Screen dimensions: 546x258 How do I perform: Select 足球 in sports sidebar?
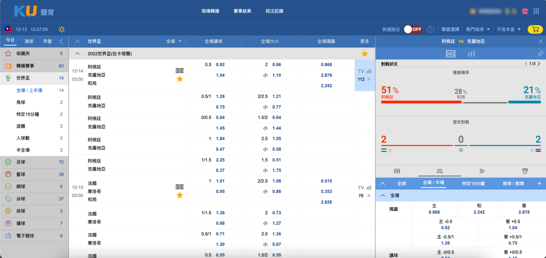point(34,162)
